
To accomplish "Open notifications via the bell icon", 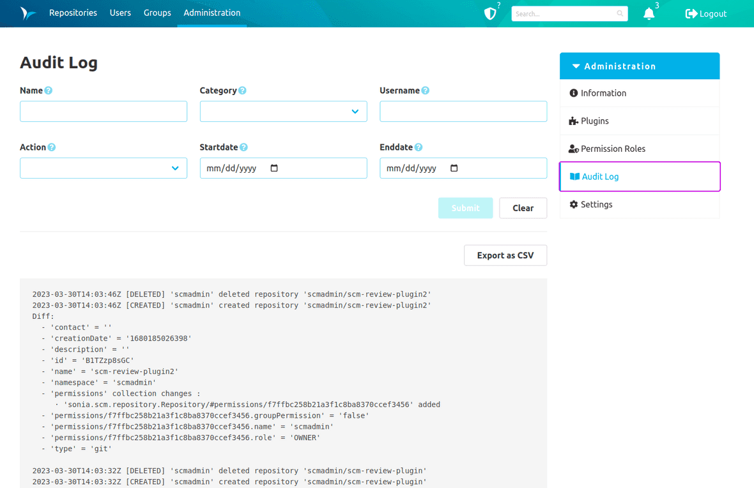I will click(x=649, y=13).
